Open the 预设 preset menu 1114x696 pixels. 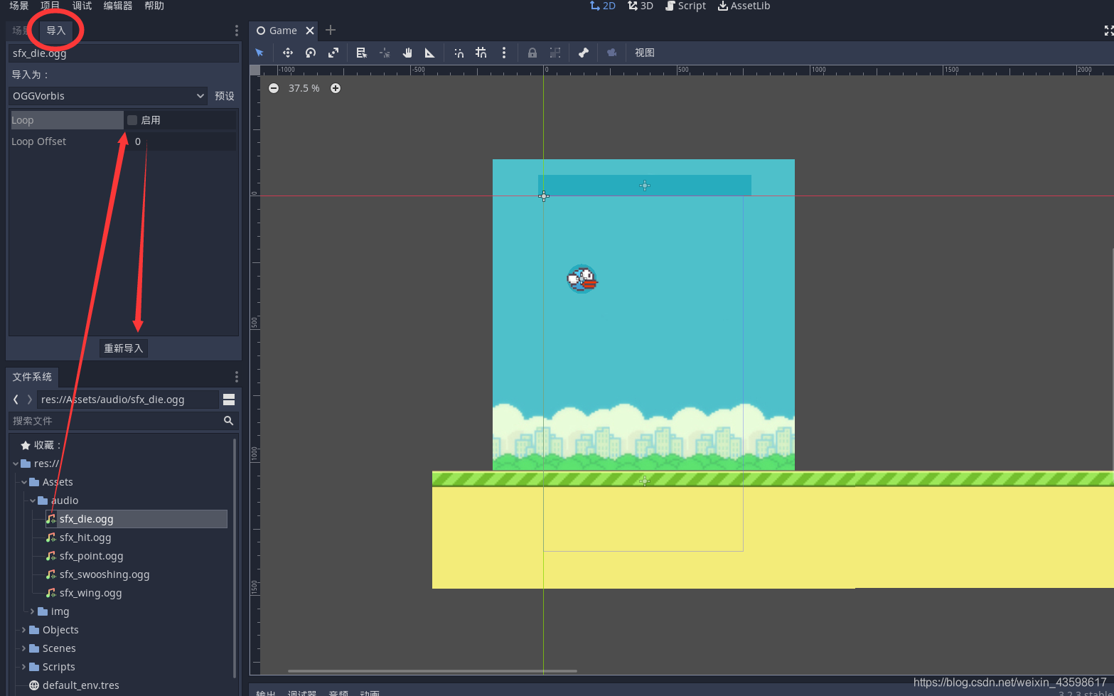click(225, 96)
